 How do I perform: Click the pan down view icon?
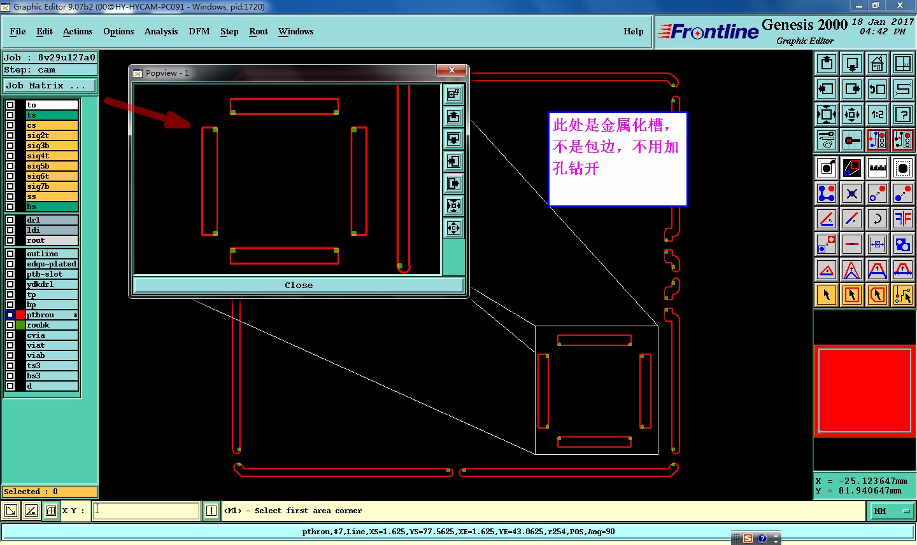[852, 64]
